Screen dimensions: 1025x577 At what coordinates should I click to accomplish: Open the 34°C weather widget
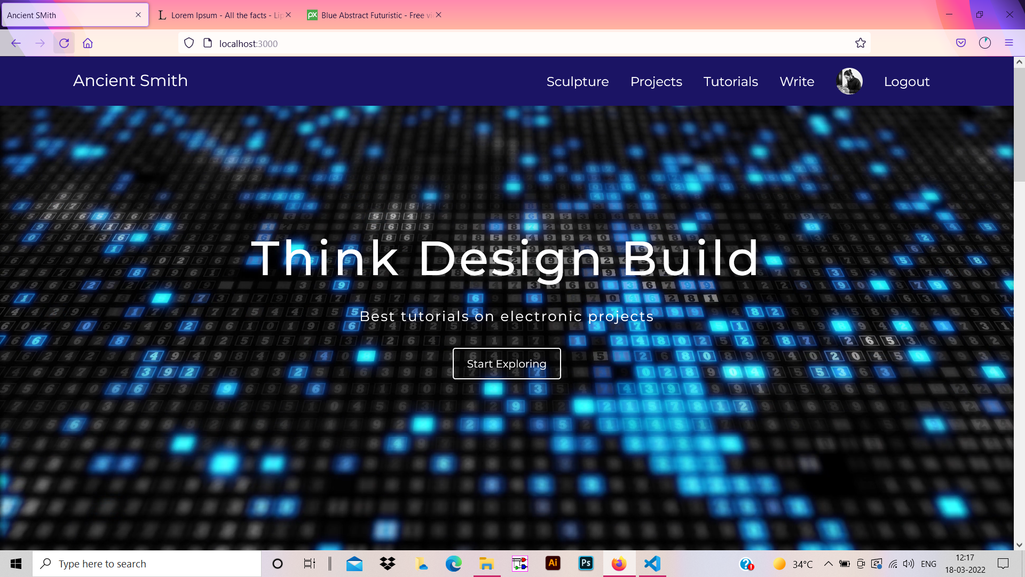[x=792, y=564]
